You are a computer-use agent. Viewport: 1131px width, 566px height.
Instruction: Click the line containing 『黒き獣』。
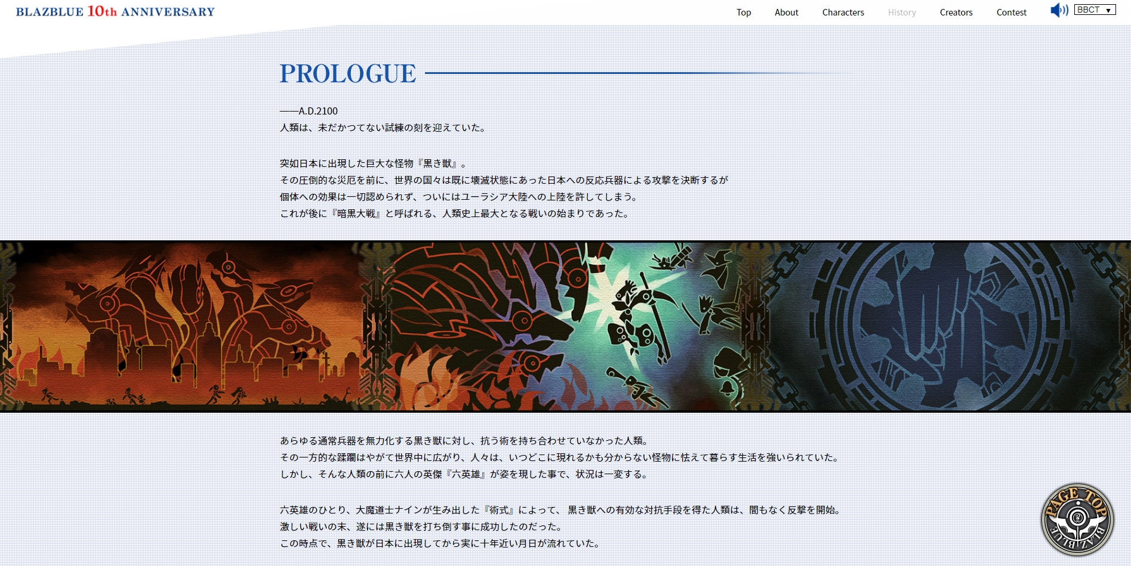[374, 163]
